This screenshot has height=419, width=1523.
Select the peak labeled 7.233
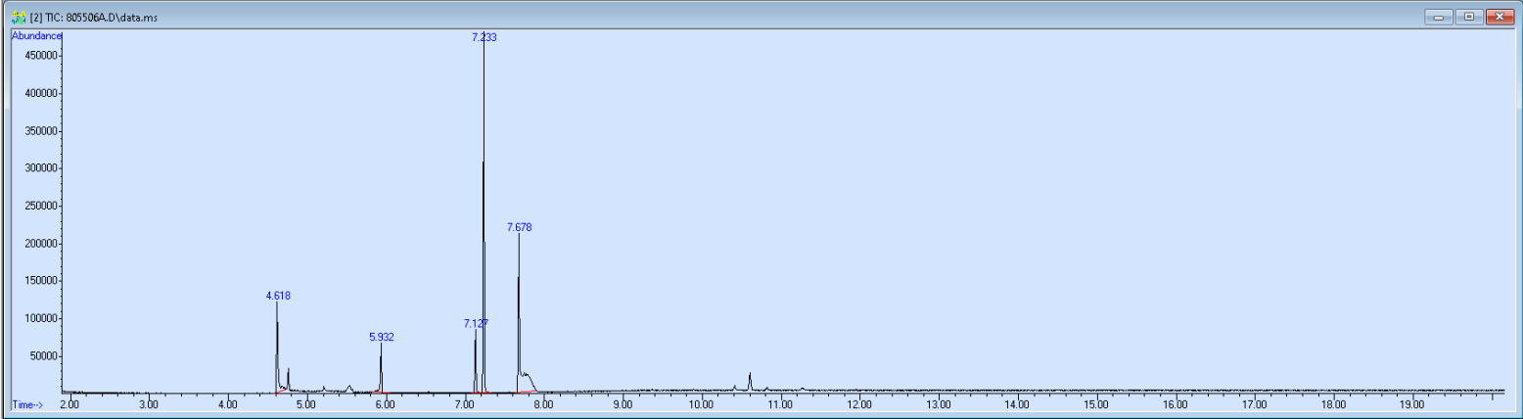(x=484, y=36)
